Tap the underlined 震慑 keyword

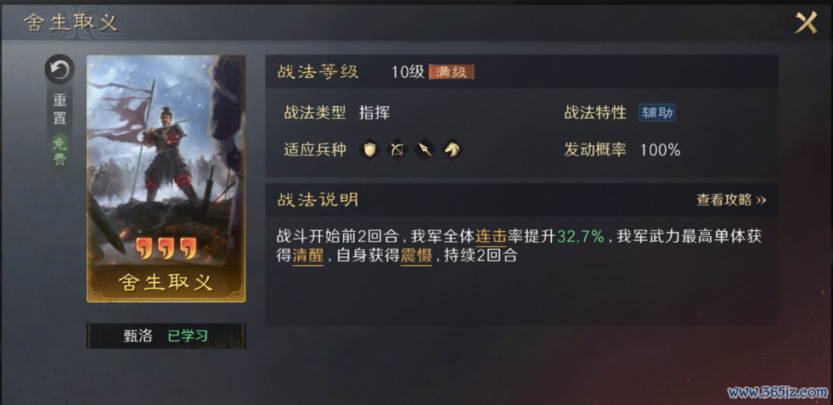416,256
